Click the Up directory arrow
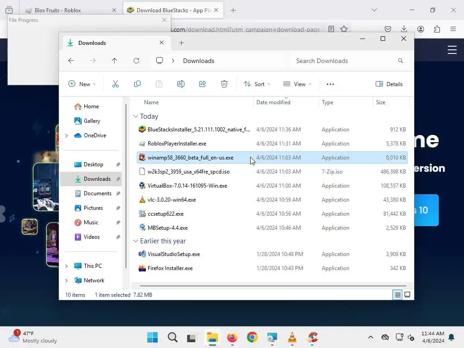464x348 pixels. 115,61
